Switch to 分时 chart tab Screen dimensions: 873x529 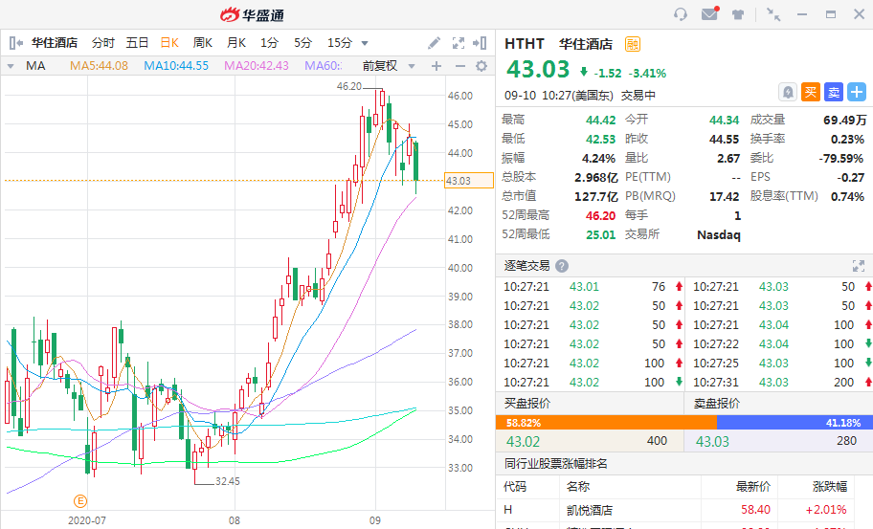(x=103, y=43)
